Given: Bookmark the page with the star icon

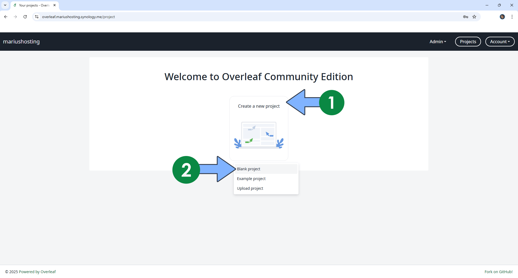Looking at the screenshot, I should [474, 17].
